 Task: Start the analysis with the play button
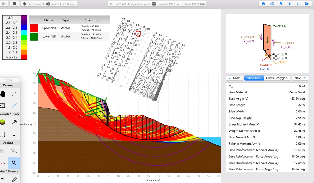(4, 4)
